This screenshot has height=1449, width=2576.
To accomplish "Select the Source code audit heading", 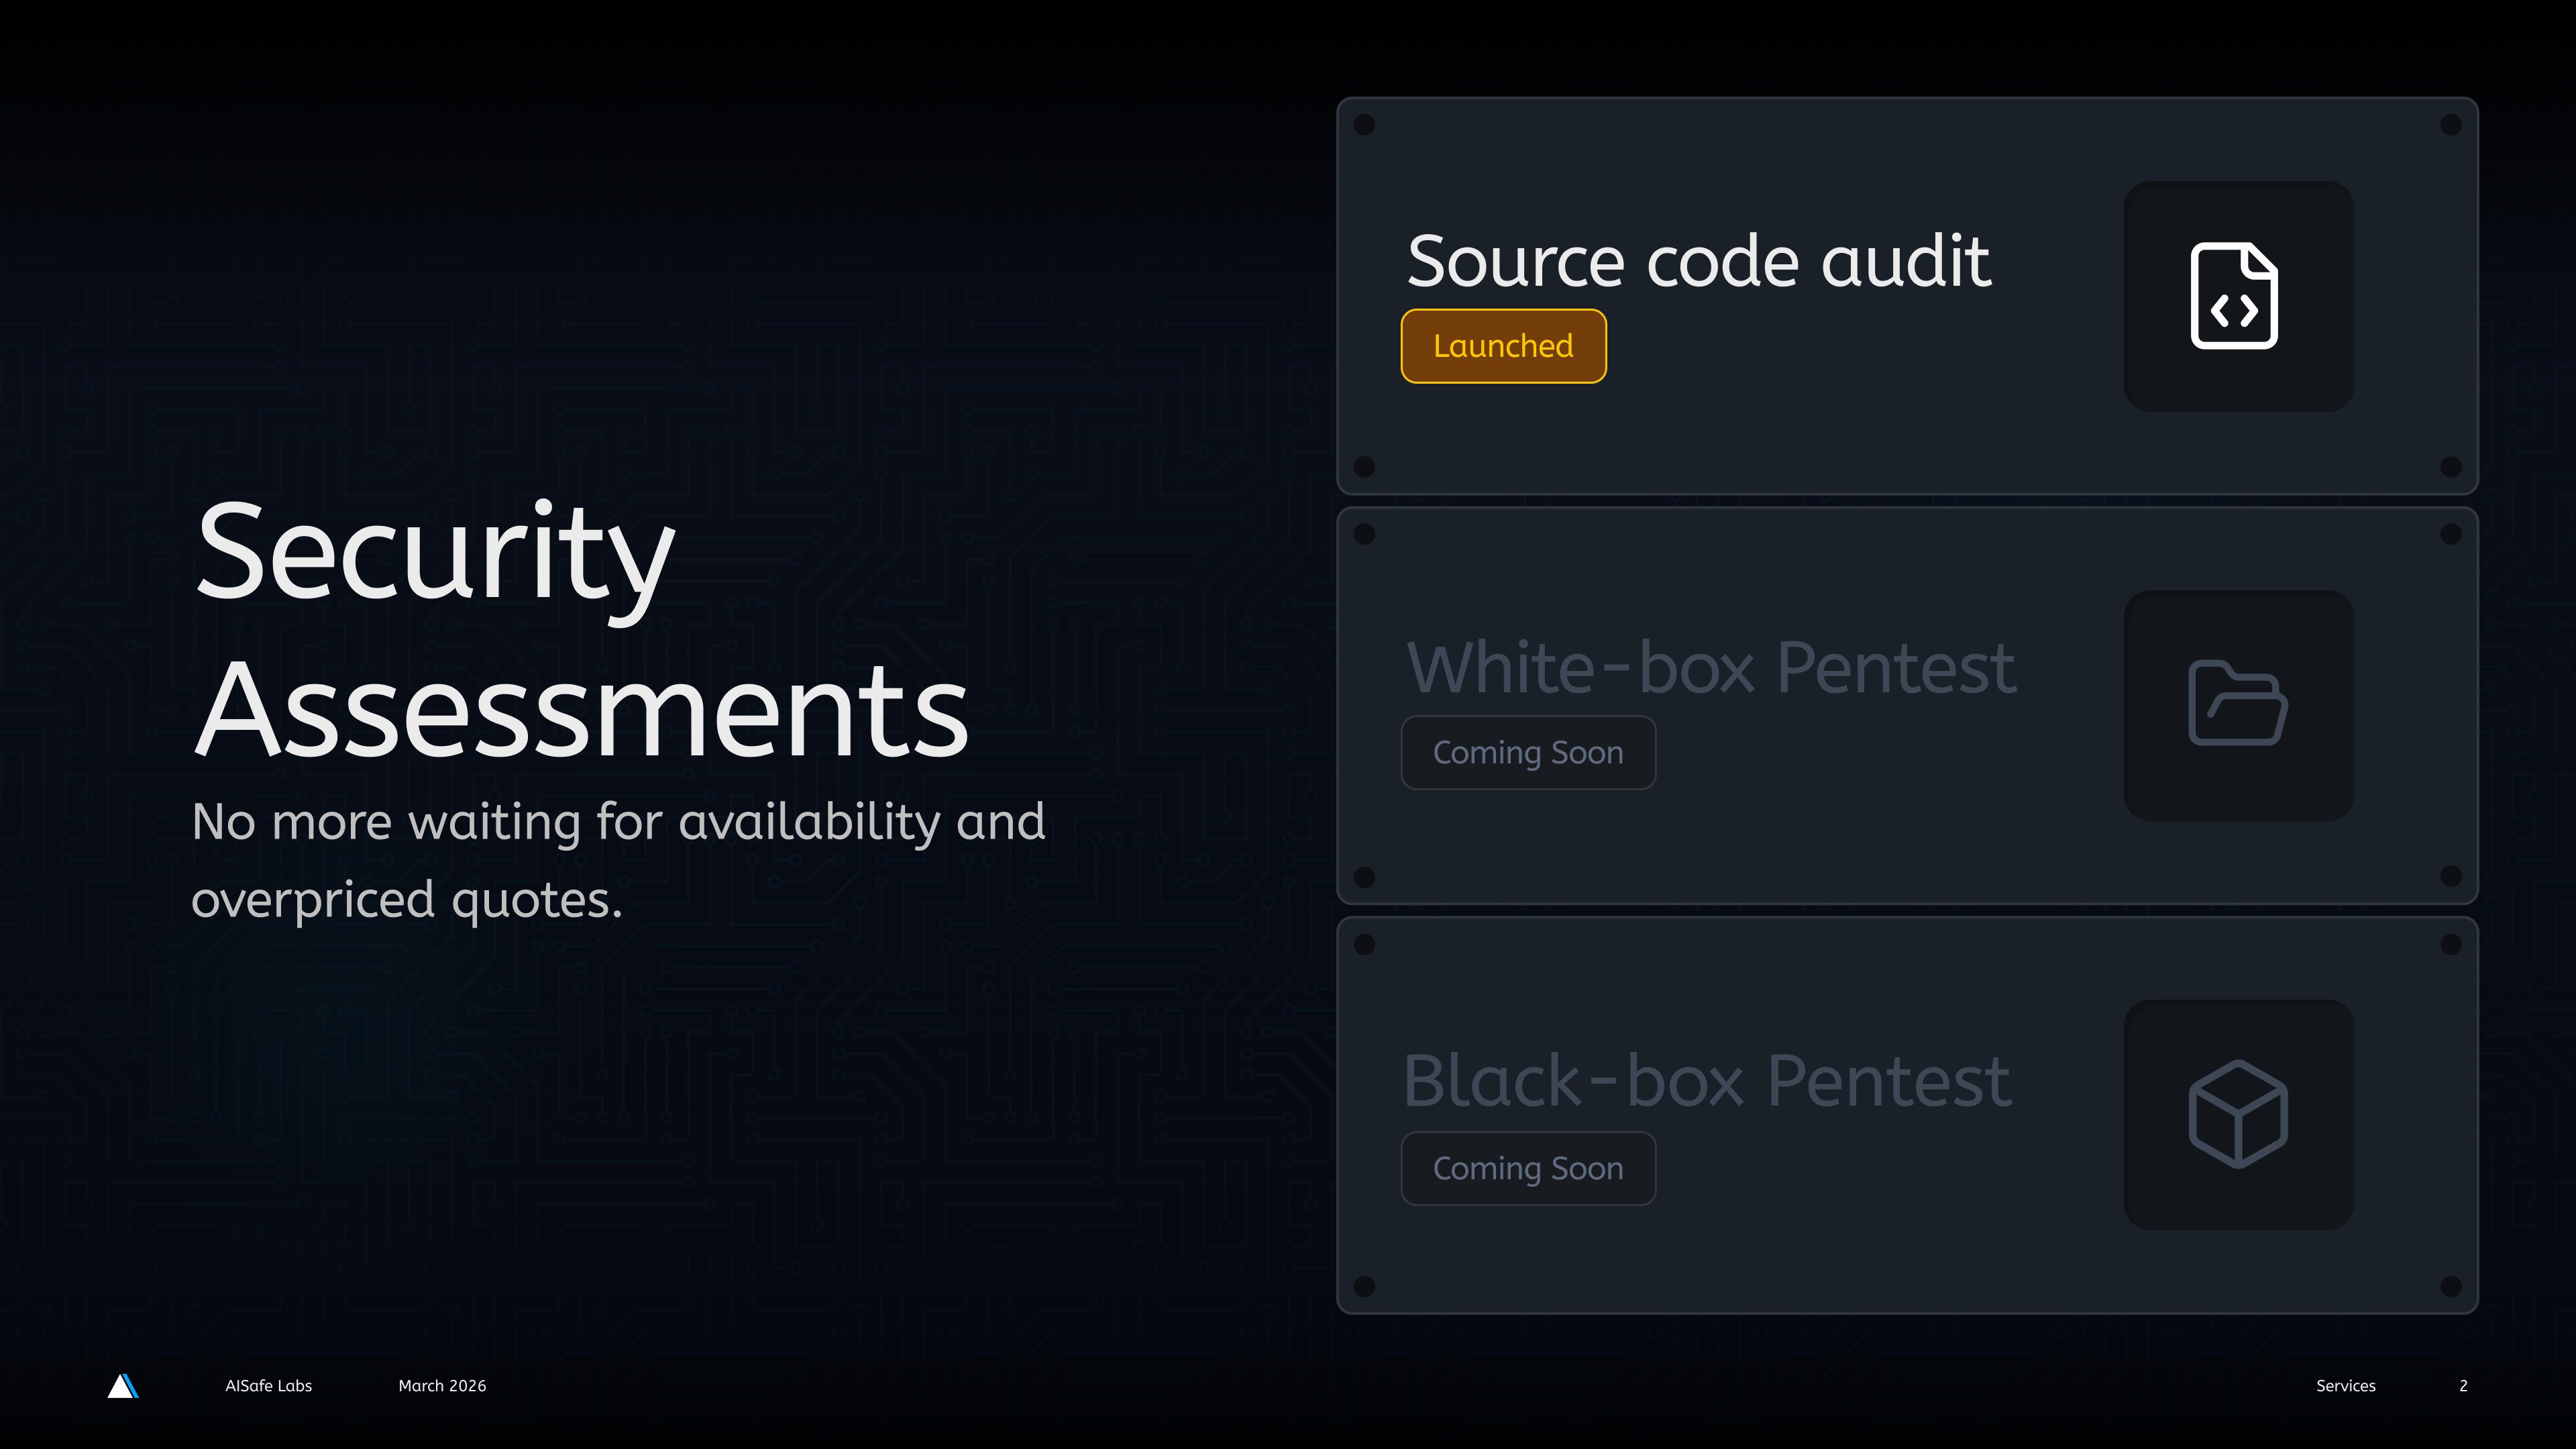I will 1698,262.
